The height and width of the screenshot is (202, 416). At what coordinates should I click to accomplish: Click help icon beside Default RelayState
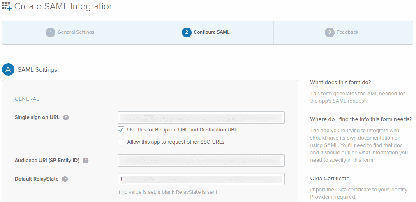click(65, 179)
